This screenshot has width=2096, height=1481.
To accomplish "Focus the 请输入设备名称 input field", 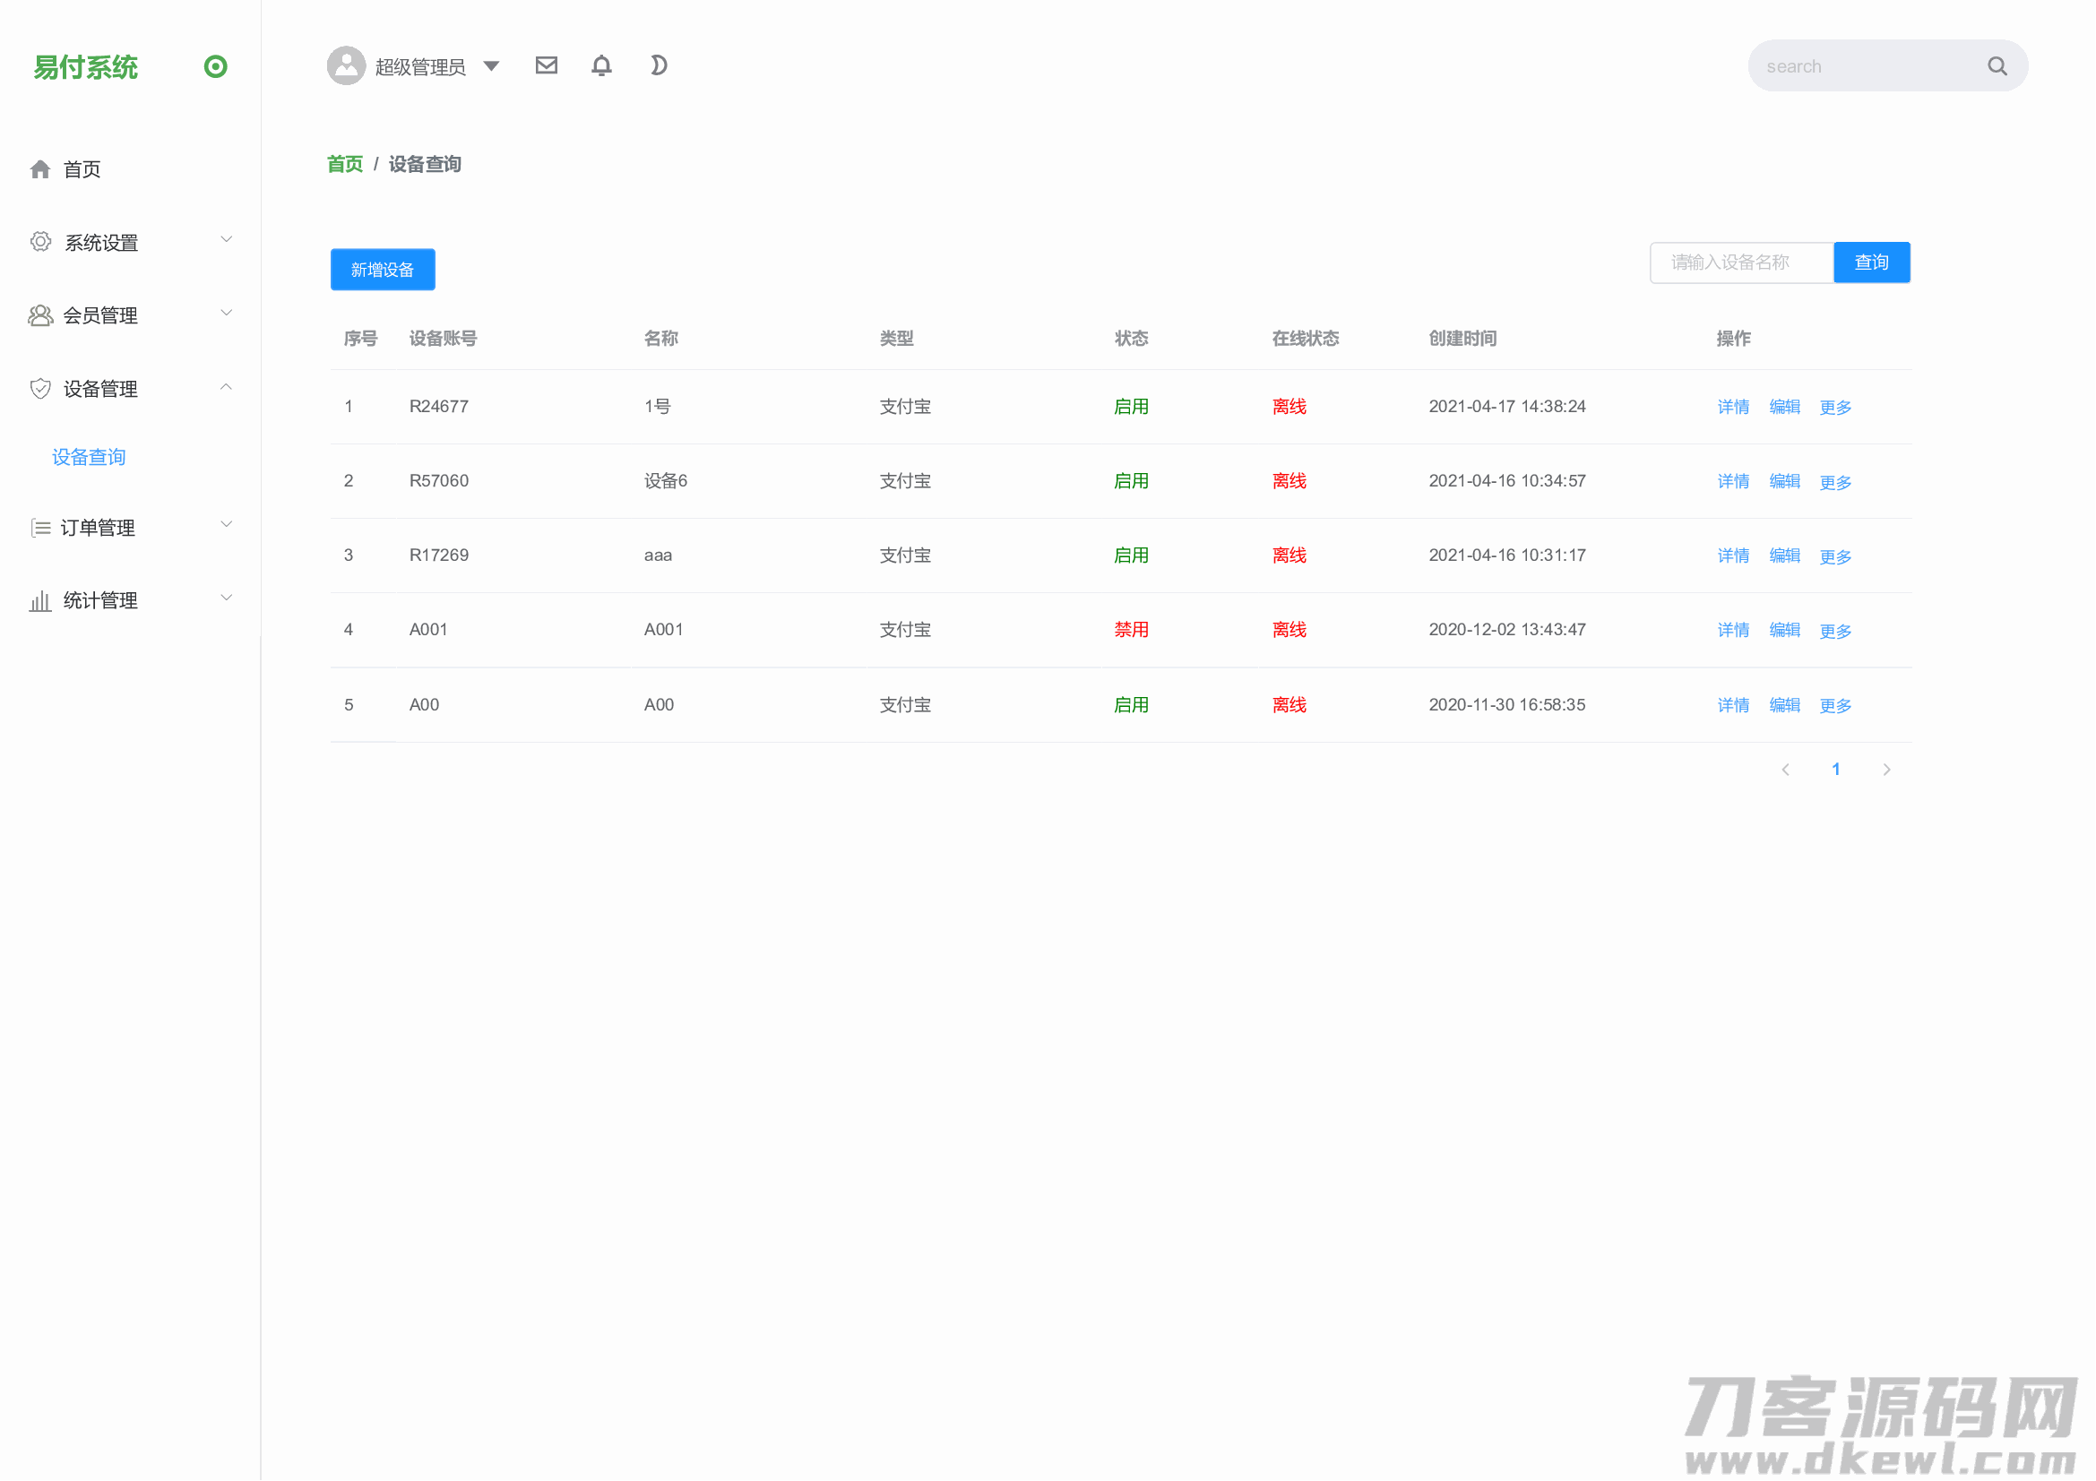I will (1741, 263).
